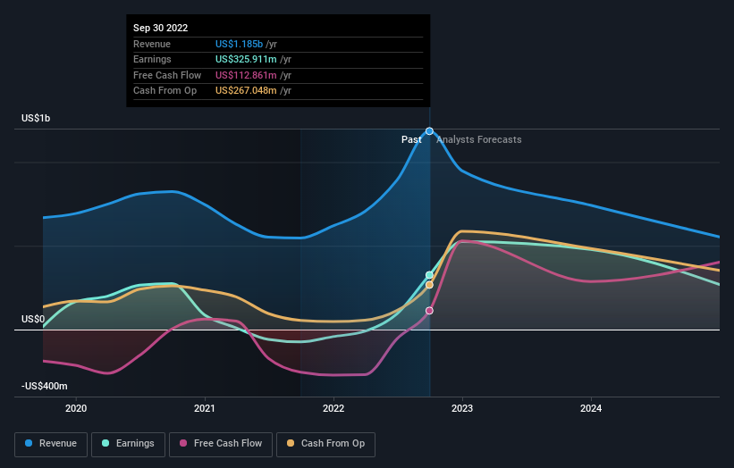Click the US$1b y-axis label
734x468 pixels.
coord(36,118)
